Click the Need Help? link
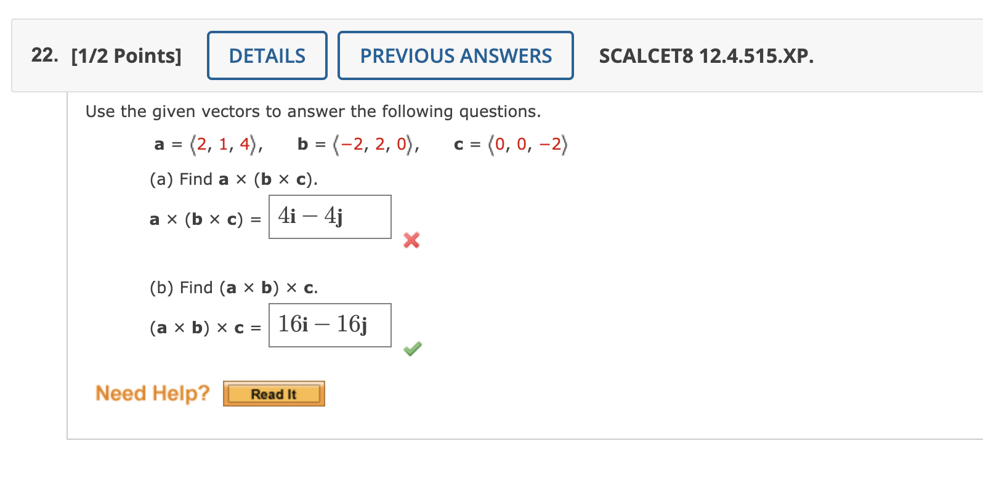The image size is (983, 478). coord(152,393)
